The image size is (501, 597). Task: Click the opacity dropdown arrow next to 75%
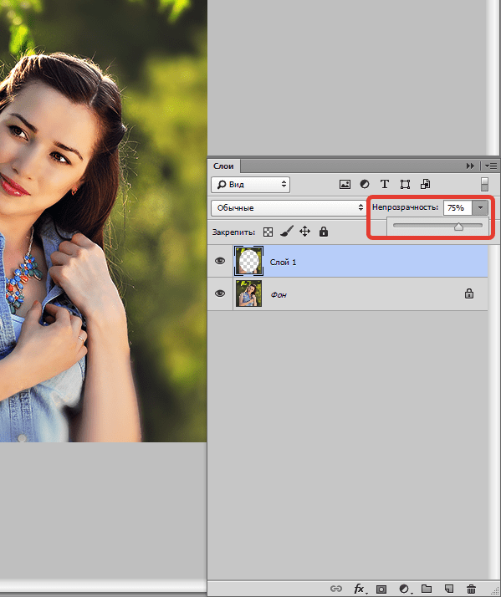[x=480, y=207]
